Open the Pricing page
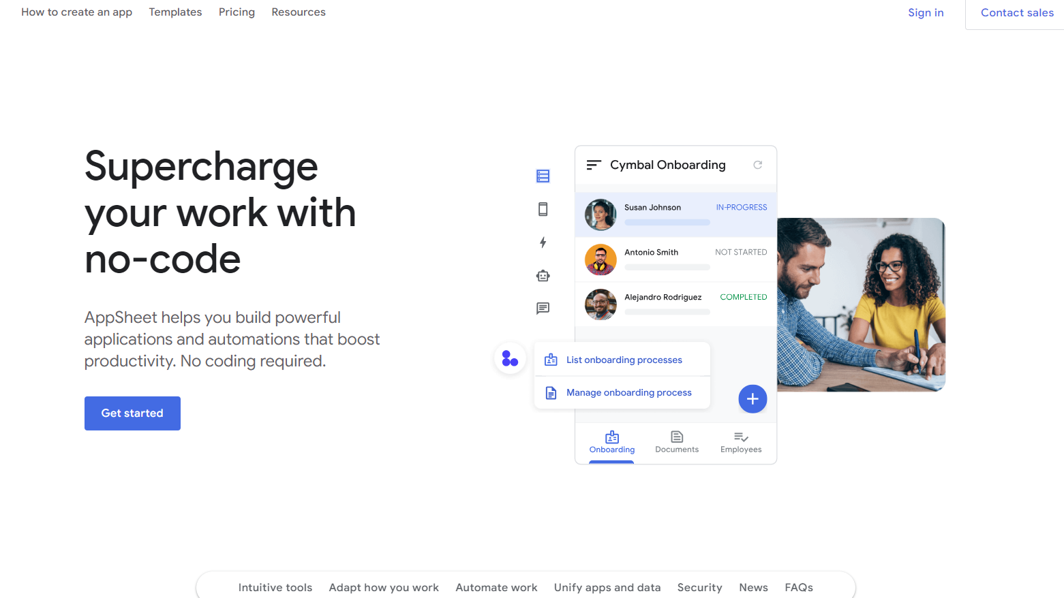 (x=237, y=12)
